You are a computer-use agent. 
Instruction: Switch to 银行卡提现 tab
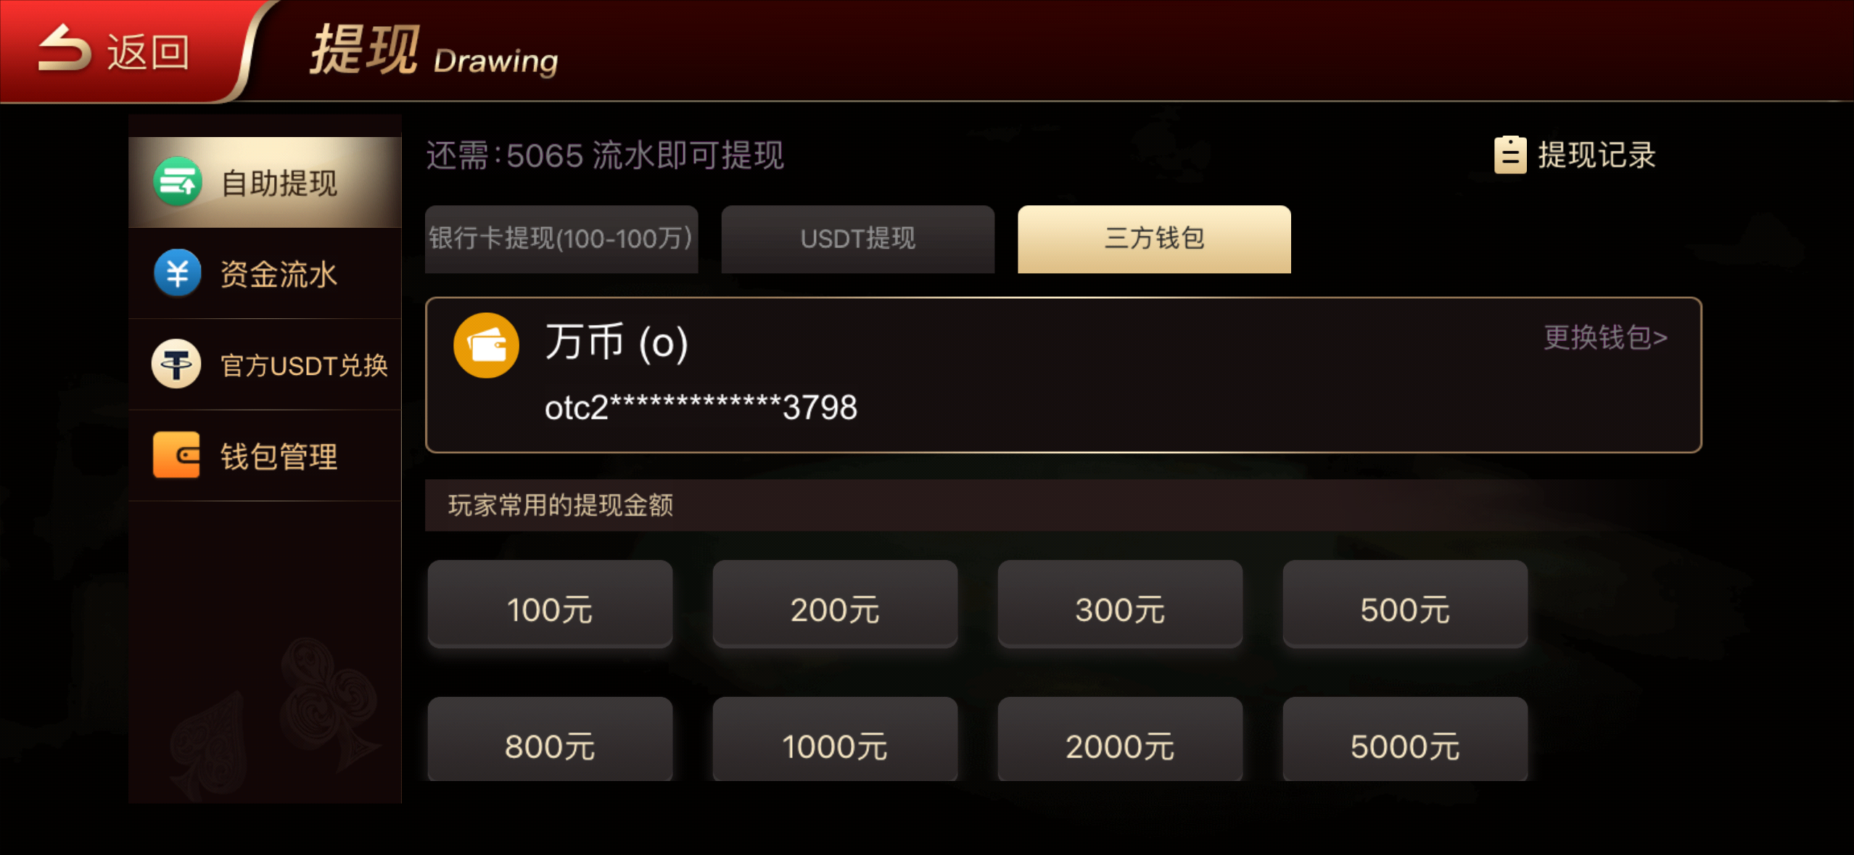(561, 239)
